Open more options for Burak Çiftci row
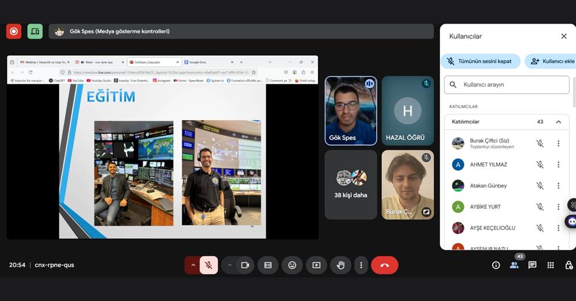Viewport: 576px width, 301px height. [558, 144]
